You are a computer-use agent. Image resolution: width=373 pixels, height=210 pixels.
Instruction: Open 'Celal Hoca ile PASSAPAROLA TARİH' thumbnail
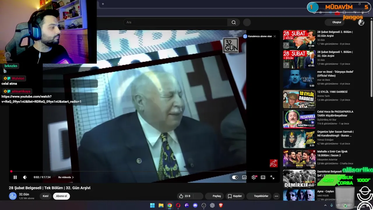click(299, 119)
